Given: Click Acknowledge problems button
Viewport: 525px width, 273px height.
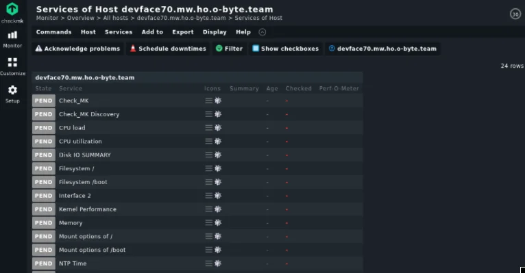Looking at the screenshot, I should click(77, 49).
